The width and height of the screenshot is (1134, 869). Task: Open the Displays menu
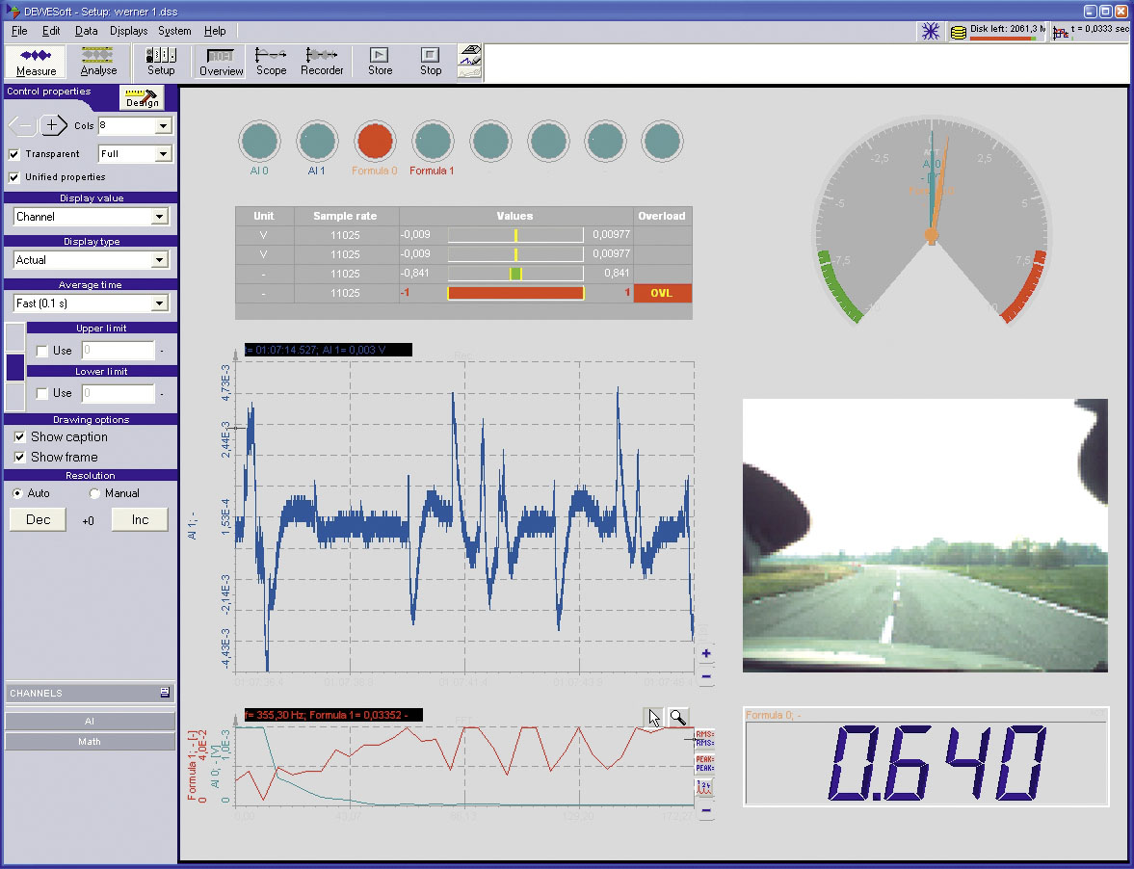[128, 31]
